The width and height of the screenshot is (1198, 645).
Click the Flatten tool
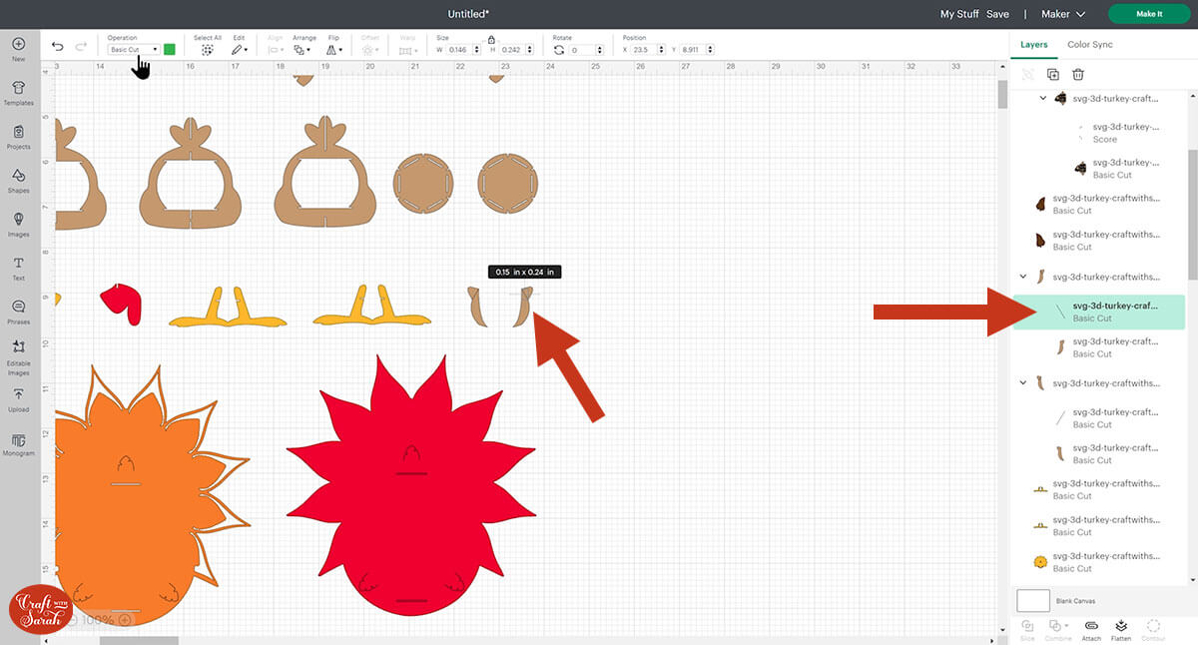coord(1121,629)
